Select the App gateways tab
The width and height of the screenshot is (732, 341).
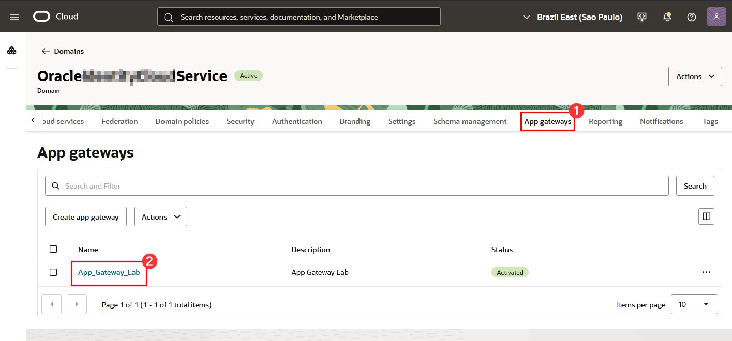[548, 121]
